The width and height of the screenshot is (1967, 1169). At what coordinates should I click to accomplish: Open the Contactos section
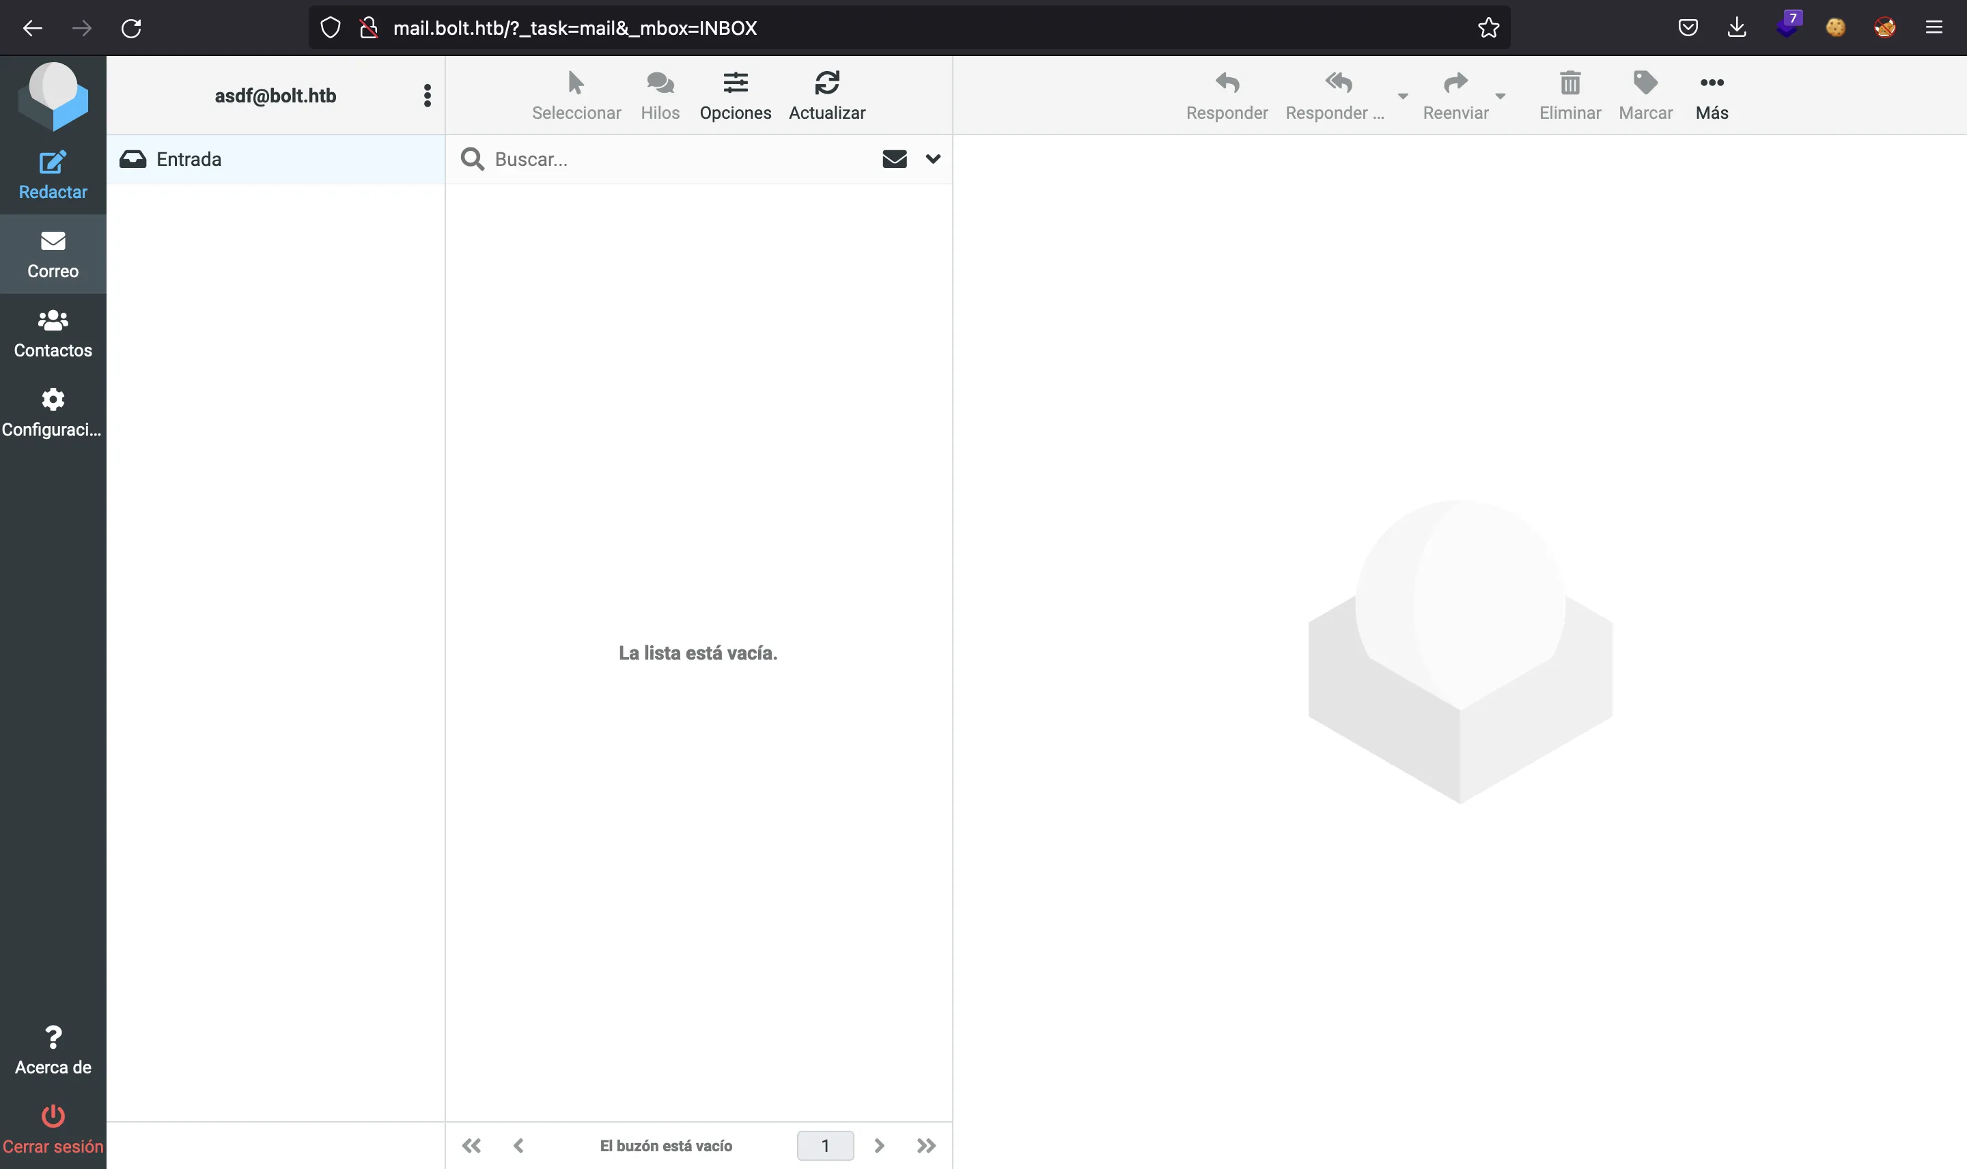(53, 333)
